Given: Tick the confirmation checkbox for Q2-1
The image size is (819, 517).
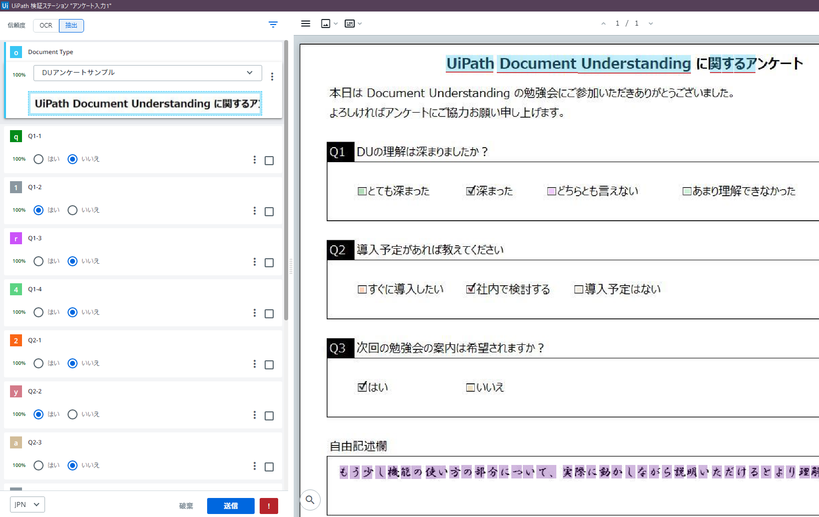Looking at the screenshot, I should click(x=269, y=365).
